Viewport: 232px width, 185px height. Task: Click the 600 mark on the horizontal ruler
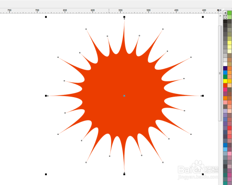93,10
